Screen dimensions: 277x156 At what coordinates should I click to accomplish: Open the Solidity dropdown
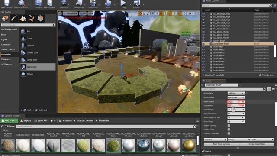(x=239, y=140)
